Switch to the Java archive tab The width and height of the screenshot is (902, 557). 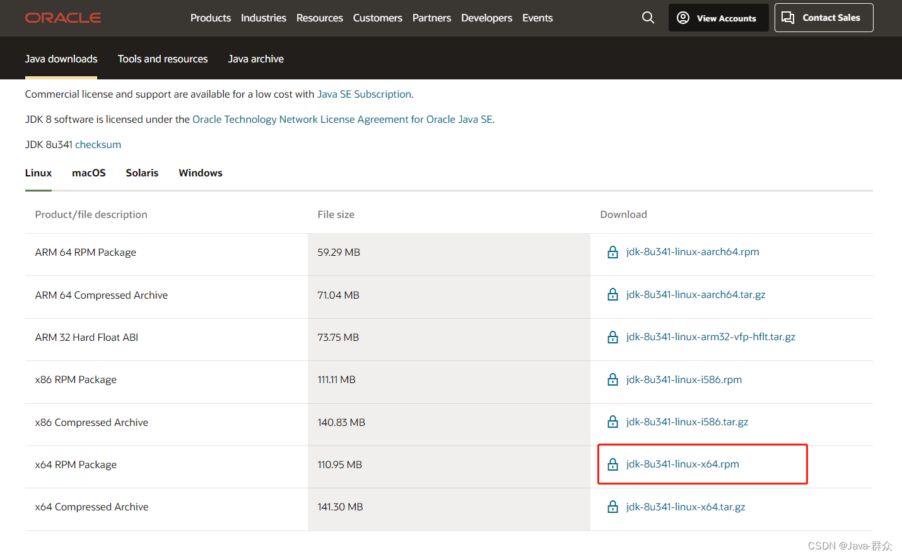[x=256, y=59]
